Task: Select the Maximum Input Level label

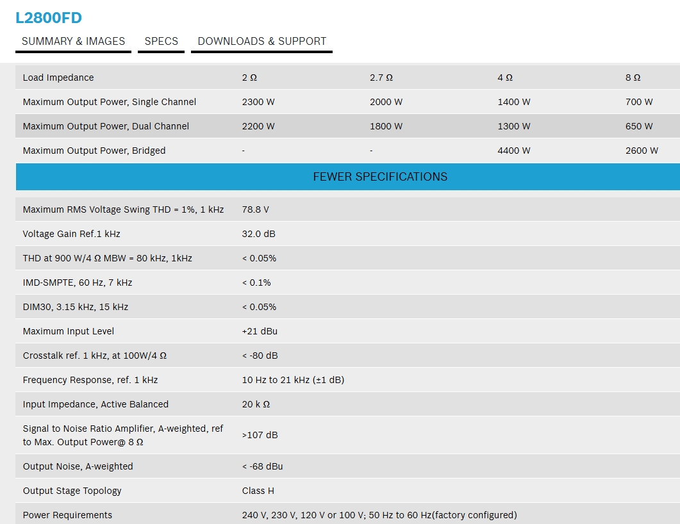Action: 69,331
